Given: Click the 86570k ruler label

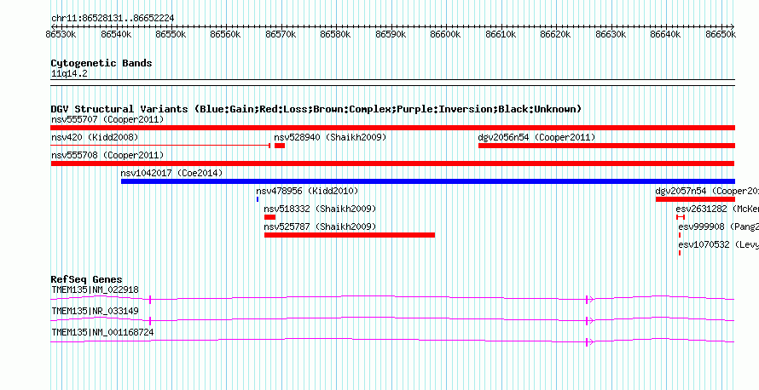Looking at the screenshot, I should [281, 35].
